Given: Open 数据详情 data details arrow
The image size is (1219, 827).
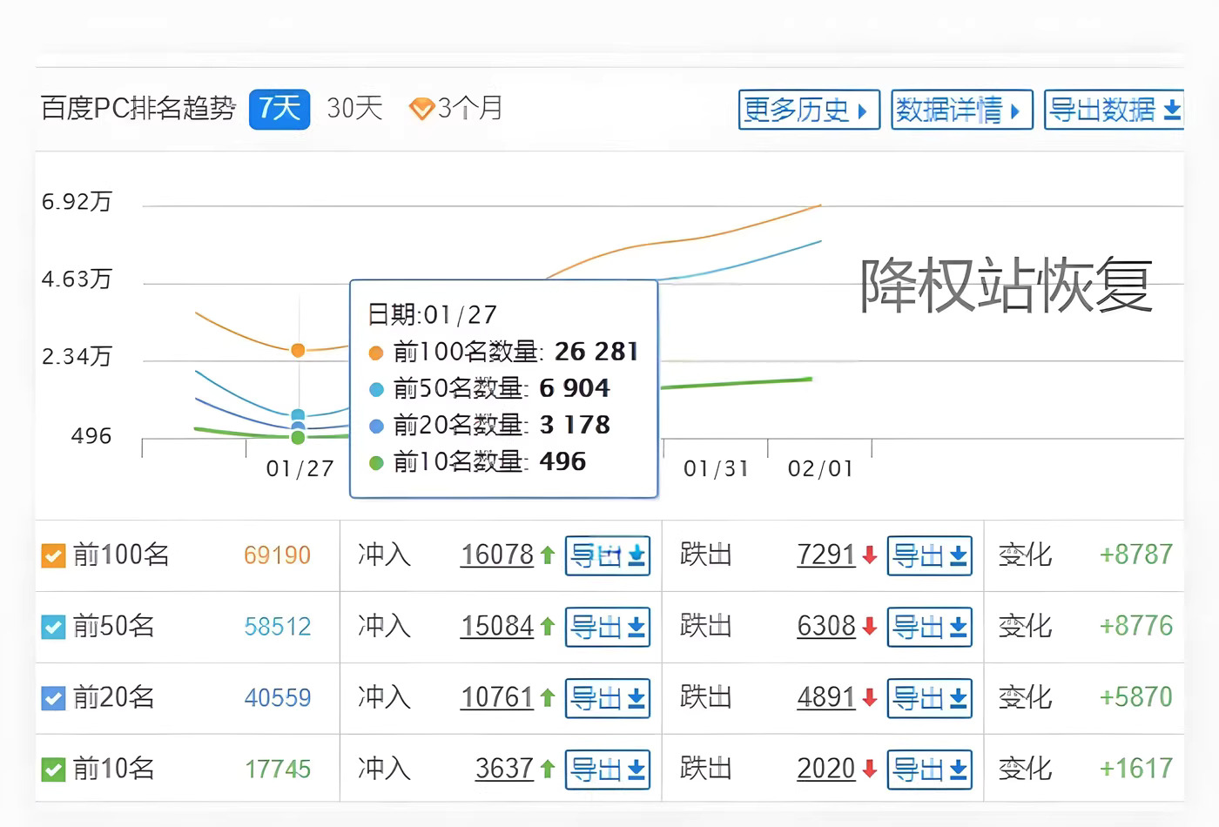Looking at the screenshot, I should 1014,111.
